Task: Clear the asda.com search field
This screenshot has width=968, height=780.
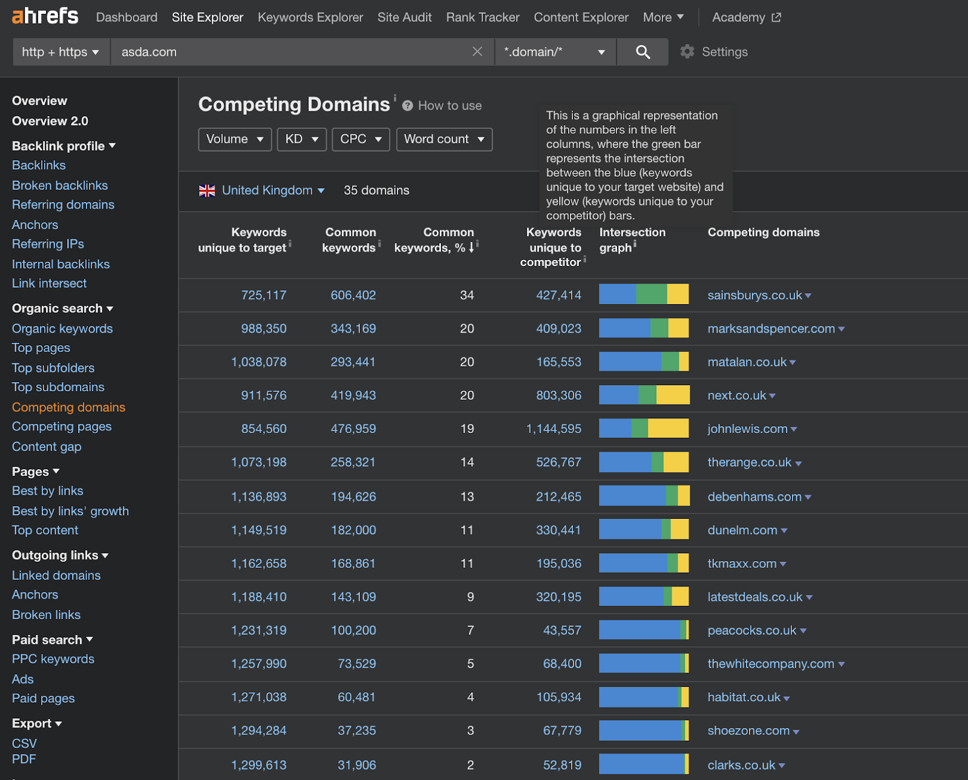Action: click(x=477, y=51)
